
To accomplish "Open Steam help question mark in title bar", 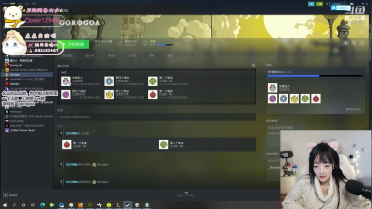I will [327, 4].
